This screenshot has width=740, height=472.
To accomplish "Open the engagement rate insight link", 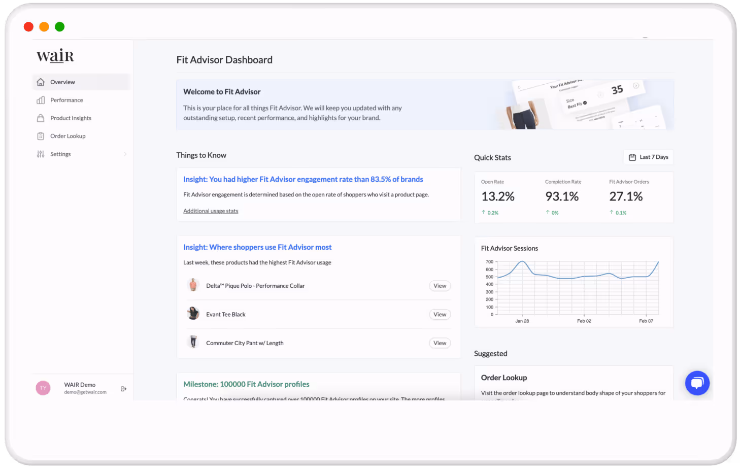I will point(303,179).
